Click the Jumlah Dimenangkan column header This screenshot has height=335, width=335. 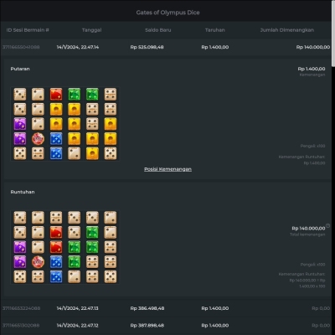tap(287, 30)
